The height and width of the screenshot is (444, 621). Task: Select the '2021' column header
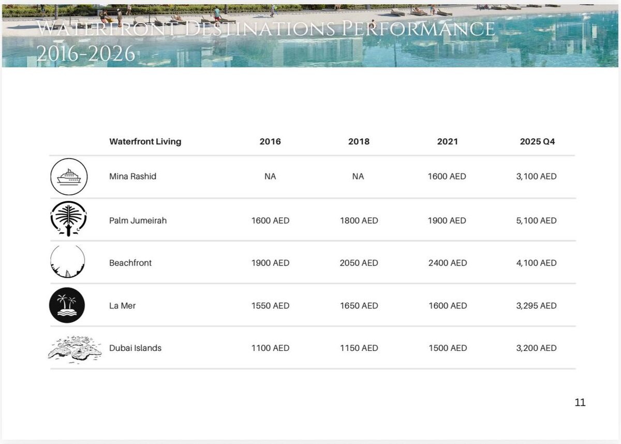pyautogui.click(x=447, y=141)
